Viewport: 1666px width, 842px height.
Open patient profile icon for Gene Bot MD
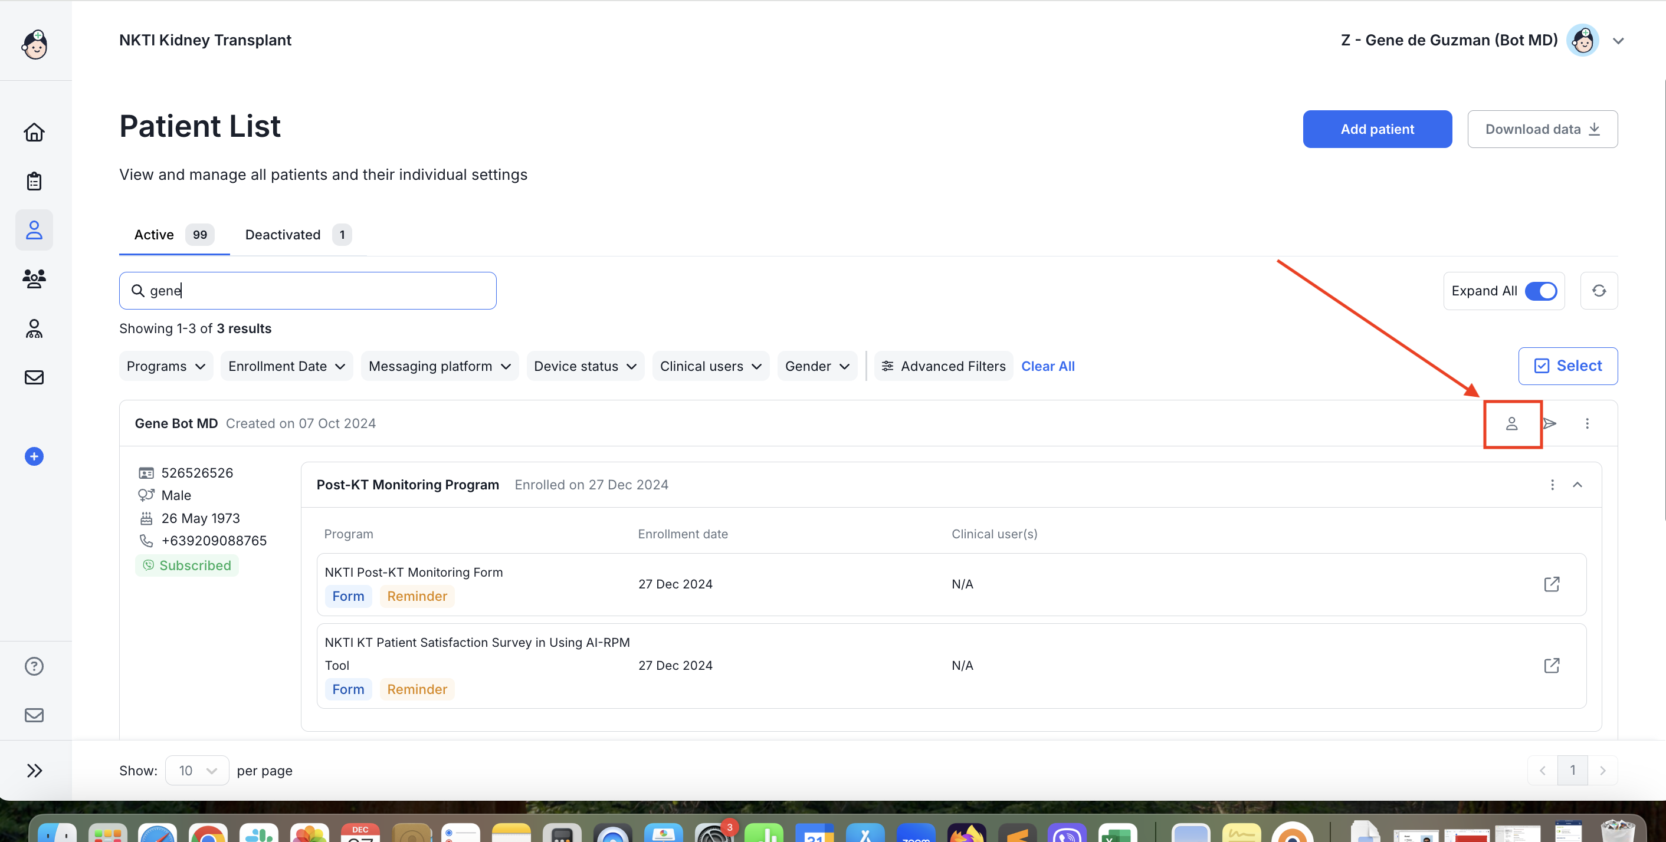1511,424
